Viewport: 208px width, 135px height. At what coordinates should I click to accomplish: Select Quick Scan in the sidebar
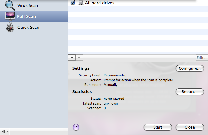(x=34, y=27)
